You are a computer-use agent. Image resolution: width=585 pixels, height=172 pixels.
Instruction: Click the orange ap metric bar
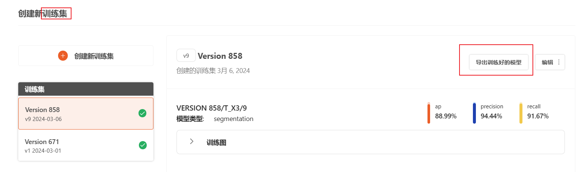(429, 113)
